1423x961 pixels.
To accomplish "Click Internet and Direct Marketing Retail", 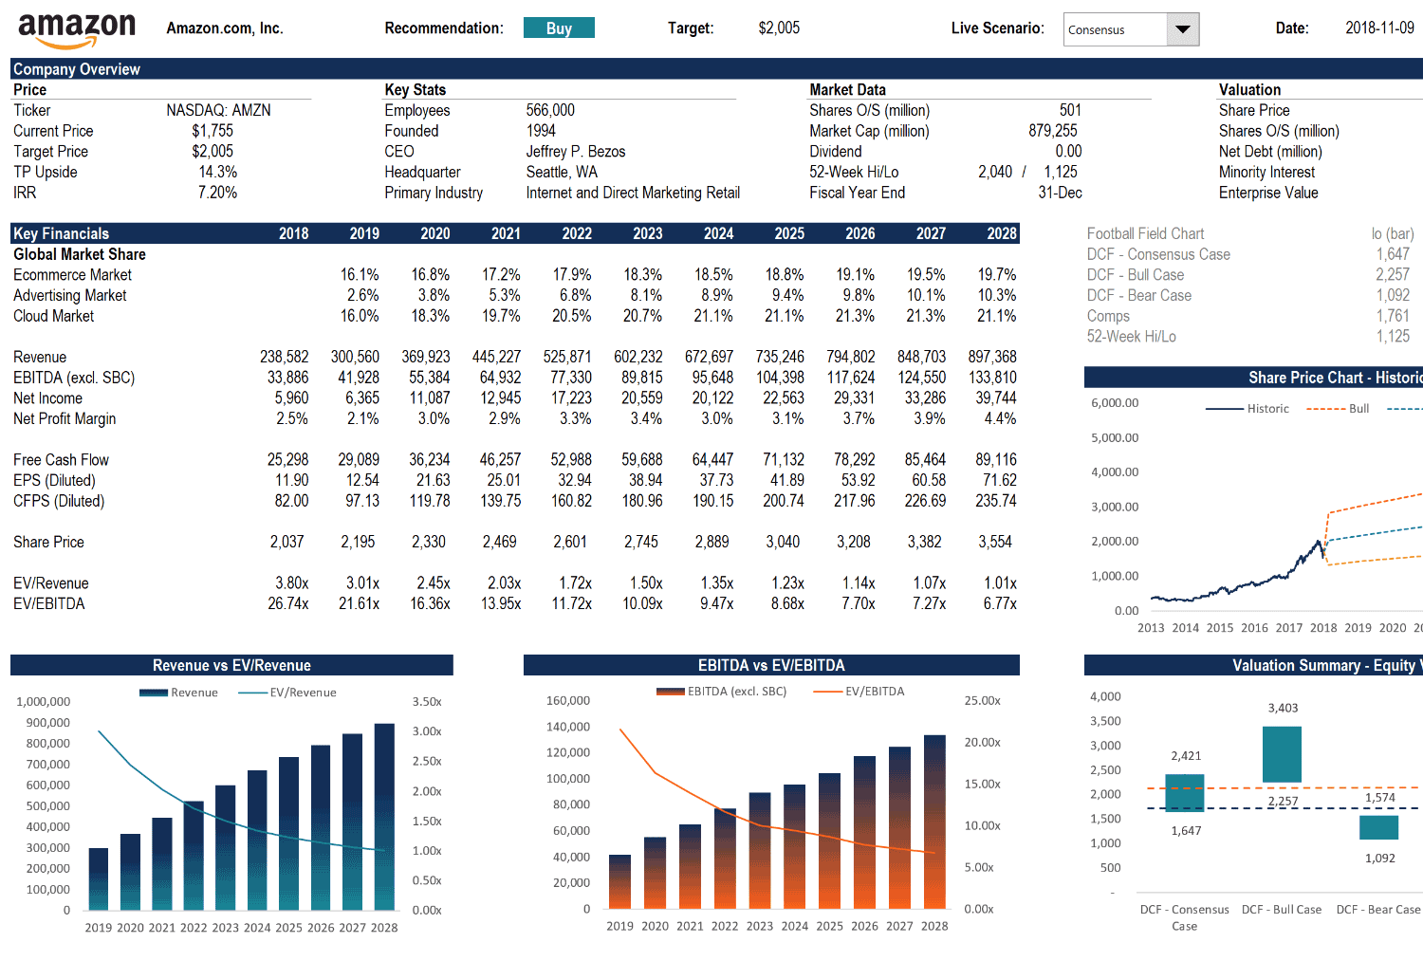I will (633, 193).
